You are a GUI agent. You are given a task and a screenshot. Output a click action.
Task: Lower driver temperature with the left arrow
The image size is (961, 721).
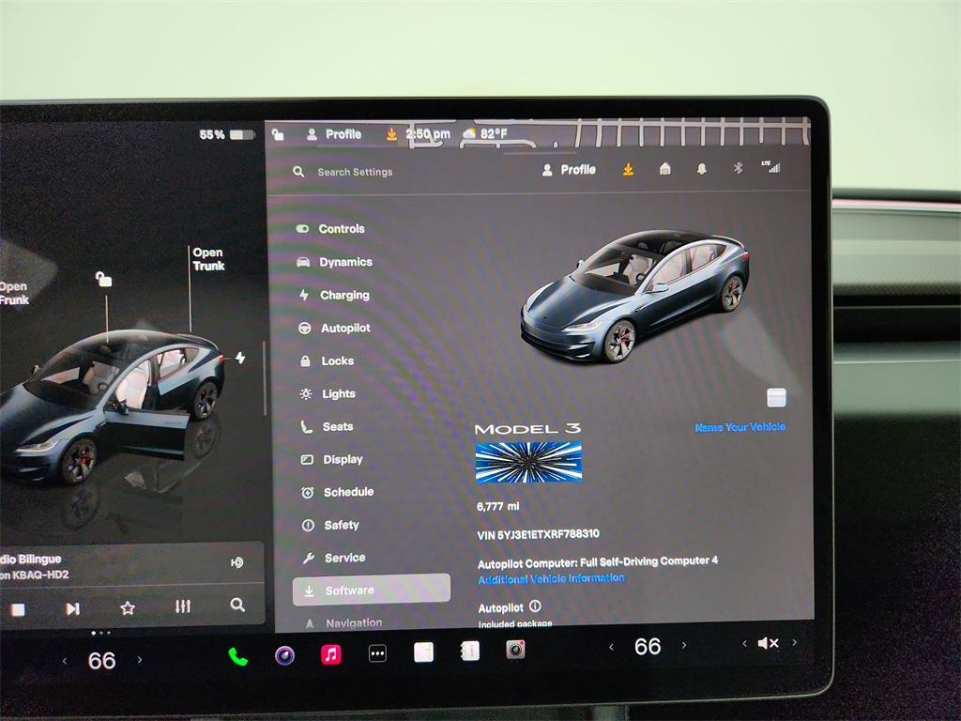click(x=65, y=661)
